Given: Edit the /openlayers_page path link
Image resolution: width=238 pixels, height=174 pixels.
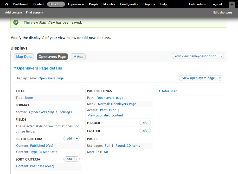Looking at the screenshot, I should point(110,98).
